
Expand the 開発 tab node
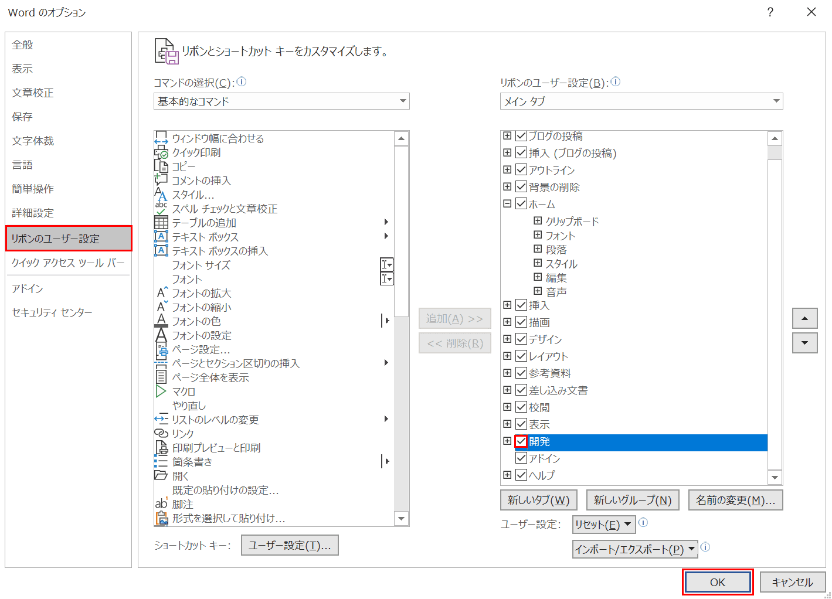point(507,441)
